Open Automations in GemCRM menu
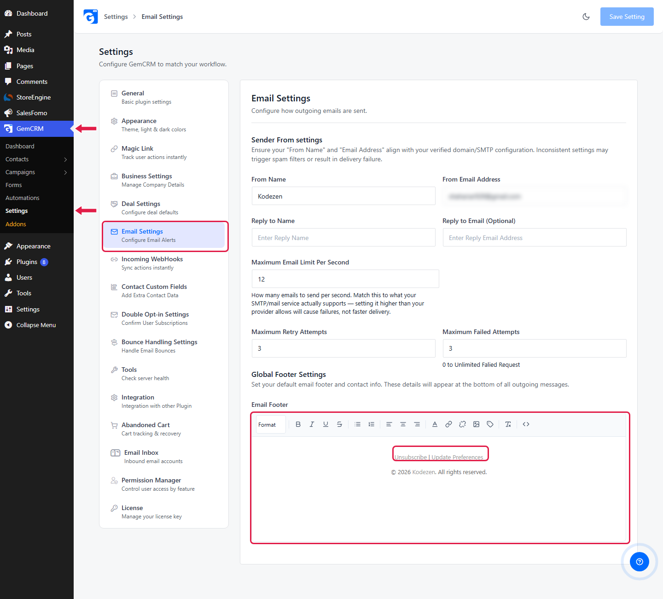 pos(23,198)
